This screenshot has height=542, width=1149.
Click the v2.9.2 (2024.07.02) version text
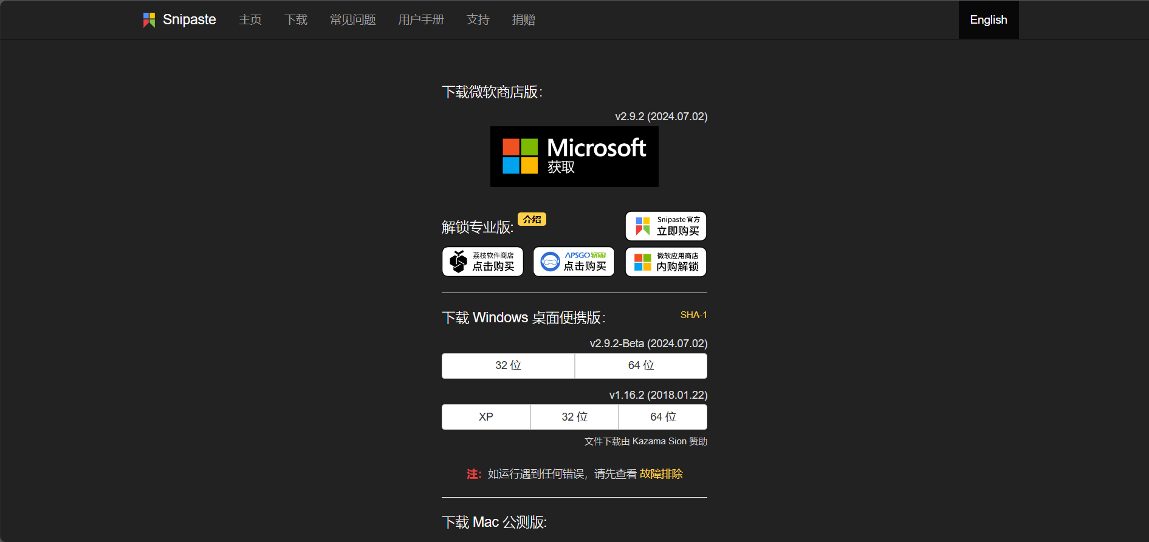[661, 117]
